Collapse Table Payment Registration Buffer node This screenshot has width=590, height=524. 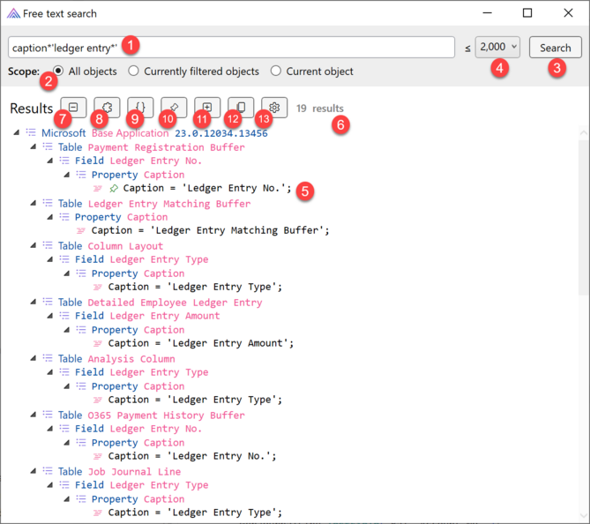(x=34, y=146)
